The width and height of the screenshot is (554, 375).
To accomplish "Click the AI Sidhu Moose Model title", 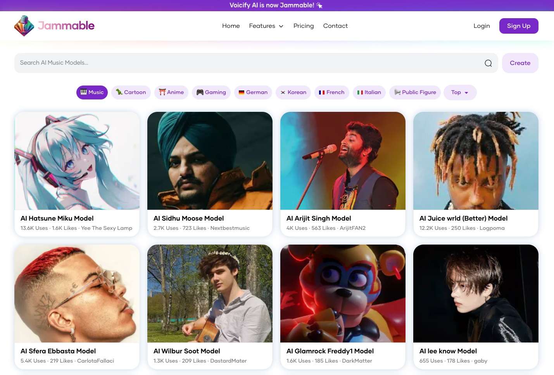I will [x=188, y=218].
